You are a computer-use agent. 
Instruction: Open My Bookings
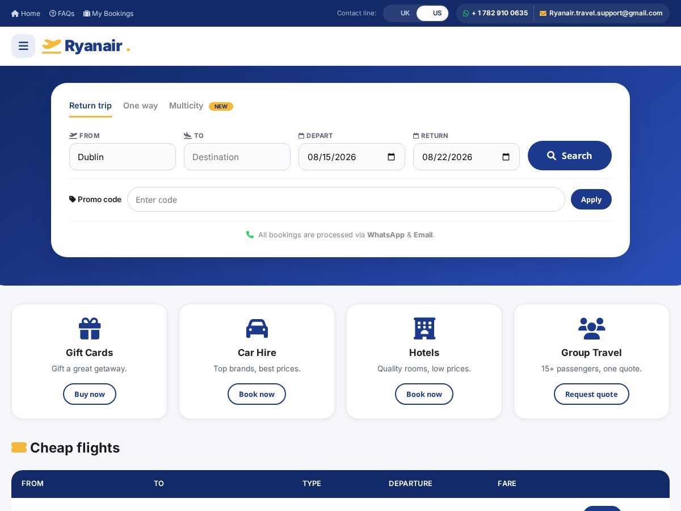point(108,13)
